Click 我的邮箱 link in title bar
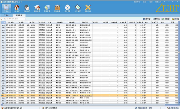Screen dimensions: 180x109 coord(137,2)
